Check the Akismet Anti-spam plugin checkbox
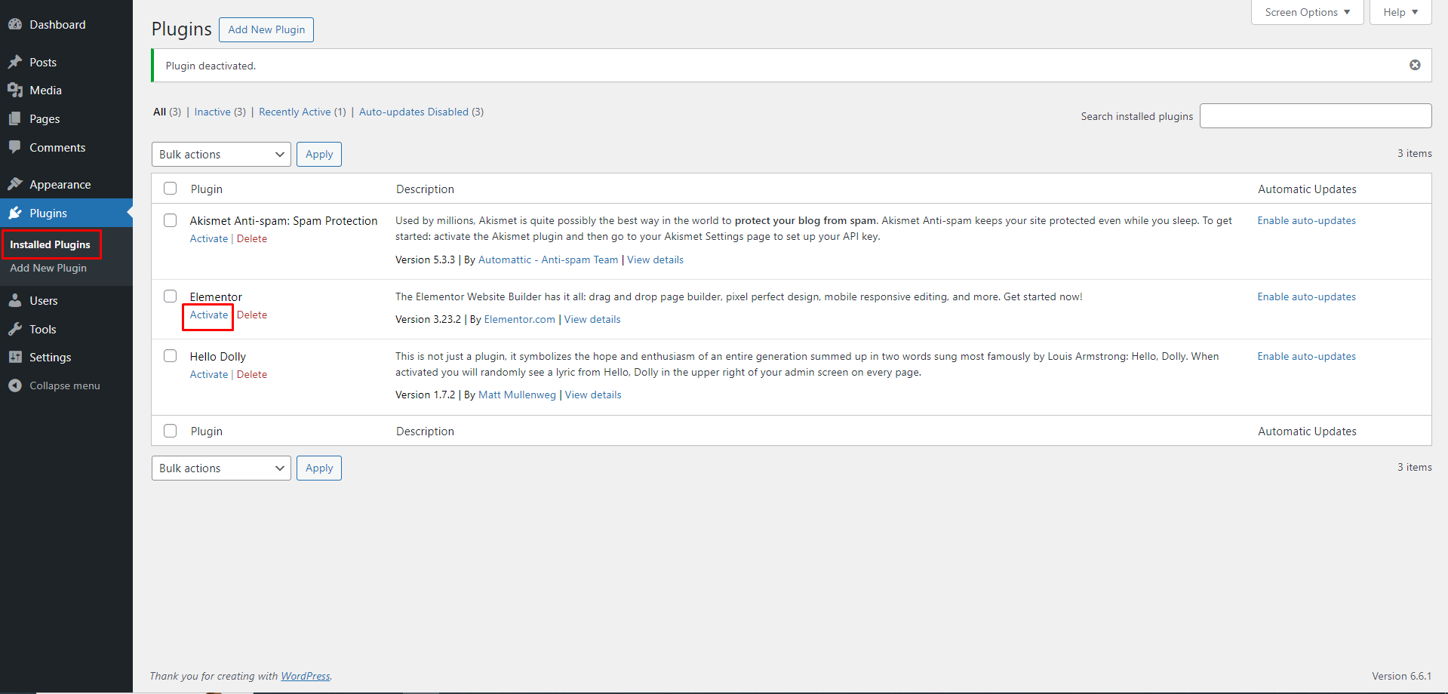 [171, 220]
